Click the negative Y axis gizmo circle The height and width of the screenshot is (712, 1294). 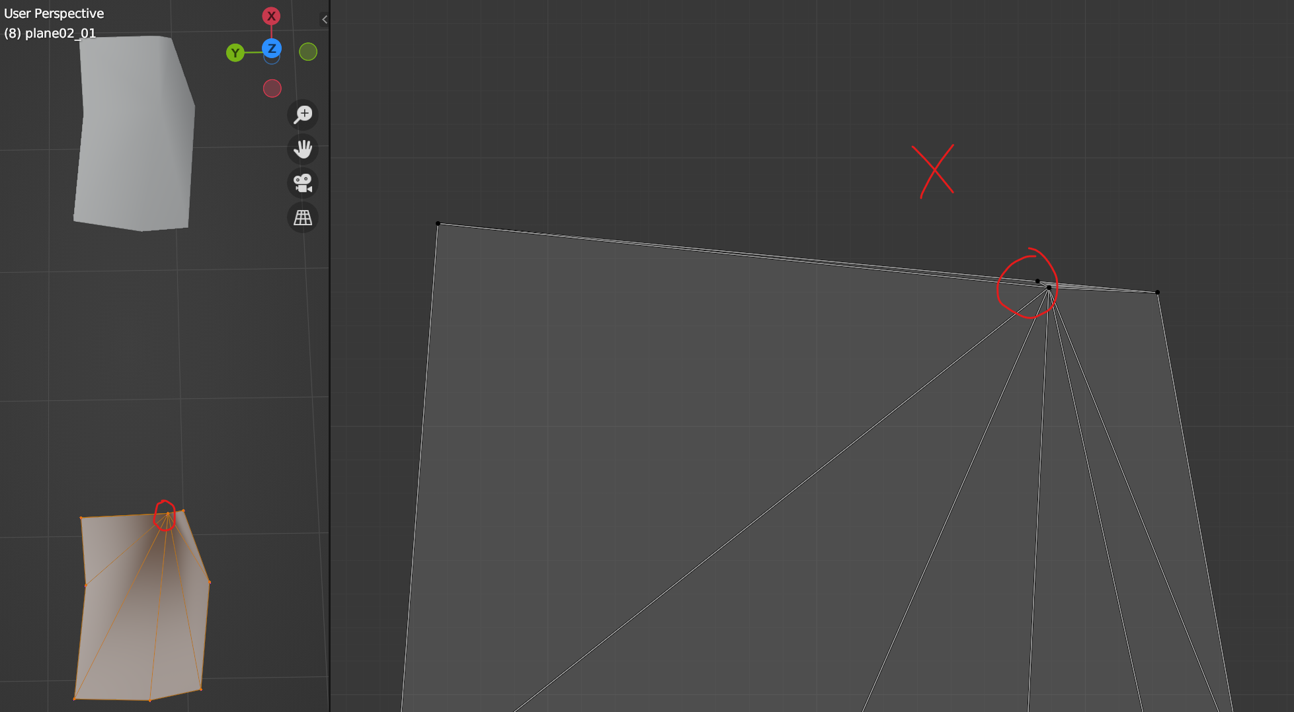coord(308,52)
